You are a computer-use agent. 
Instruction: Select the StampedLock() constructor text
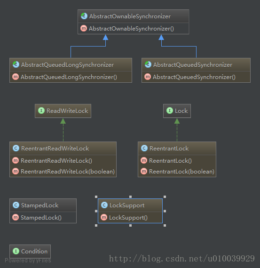tap(41, 218)
